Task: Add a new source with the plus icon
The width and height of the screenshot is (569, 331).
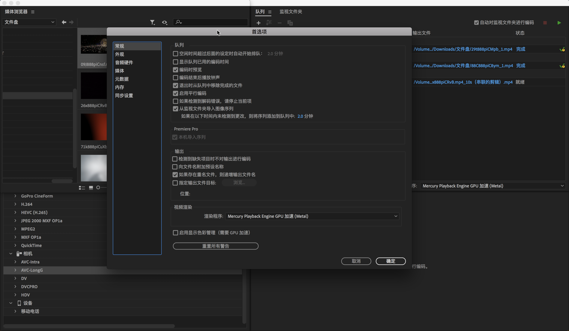Action: pyautogui.click(x=258, y=23)
